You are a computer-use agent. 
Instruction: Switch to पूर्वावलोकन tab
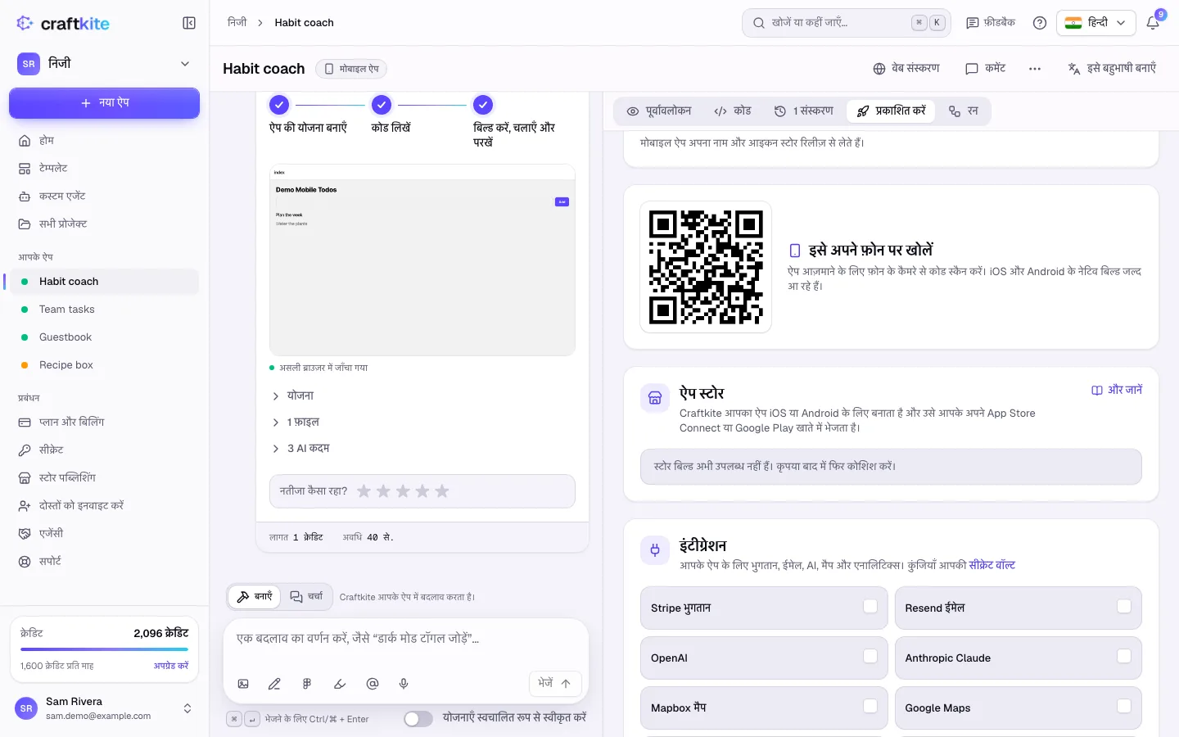tap(659, 111)
